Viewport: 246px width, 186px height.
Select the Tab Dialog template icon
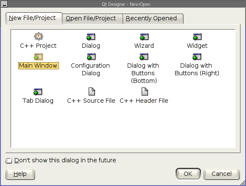point(38,92)
